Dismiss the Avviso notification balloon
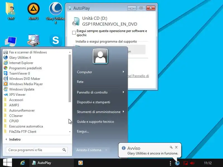This screenshot has height=167, width=223. click(176, 147)
